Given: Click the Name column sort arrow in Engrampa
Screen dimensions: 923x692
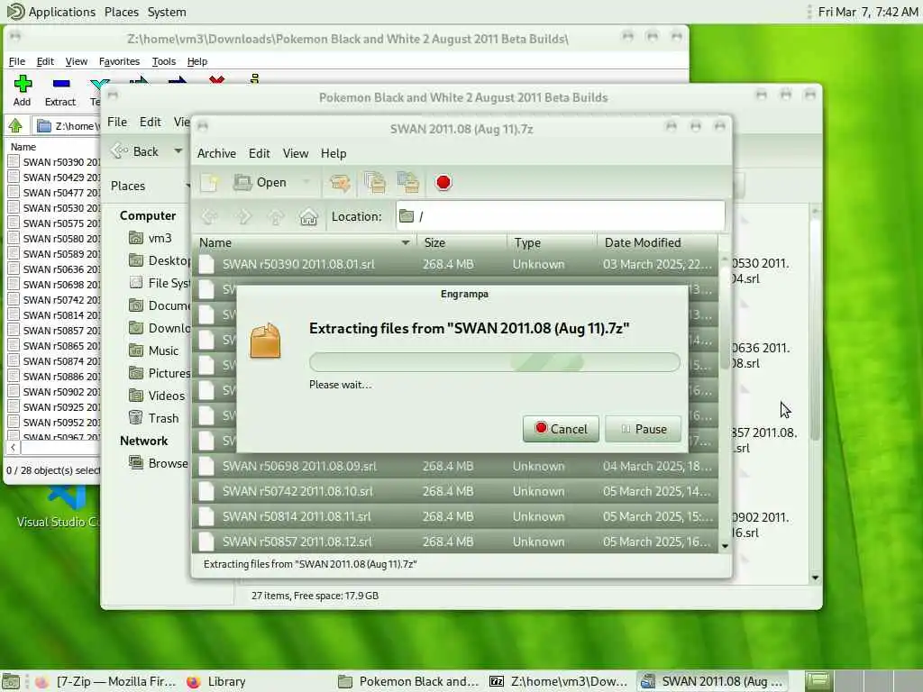Looking at the screenshot, I should click(405, 242).
